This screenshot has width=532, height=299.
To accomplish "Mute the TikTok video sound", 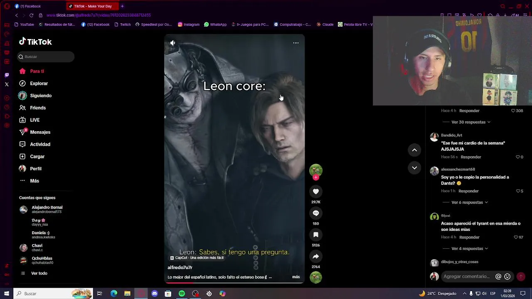I will click(x=172, y=43).
